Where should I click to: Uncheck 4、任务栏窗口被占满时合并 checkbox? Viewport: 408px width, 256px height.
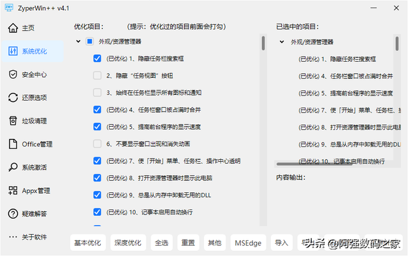[98, 110]
